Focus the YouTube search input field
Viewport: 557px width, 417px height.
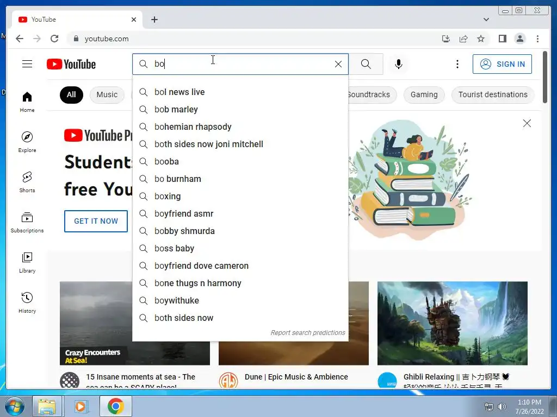(242, 64)
